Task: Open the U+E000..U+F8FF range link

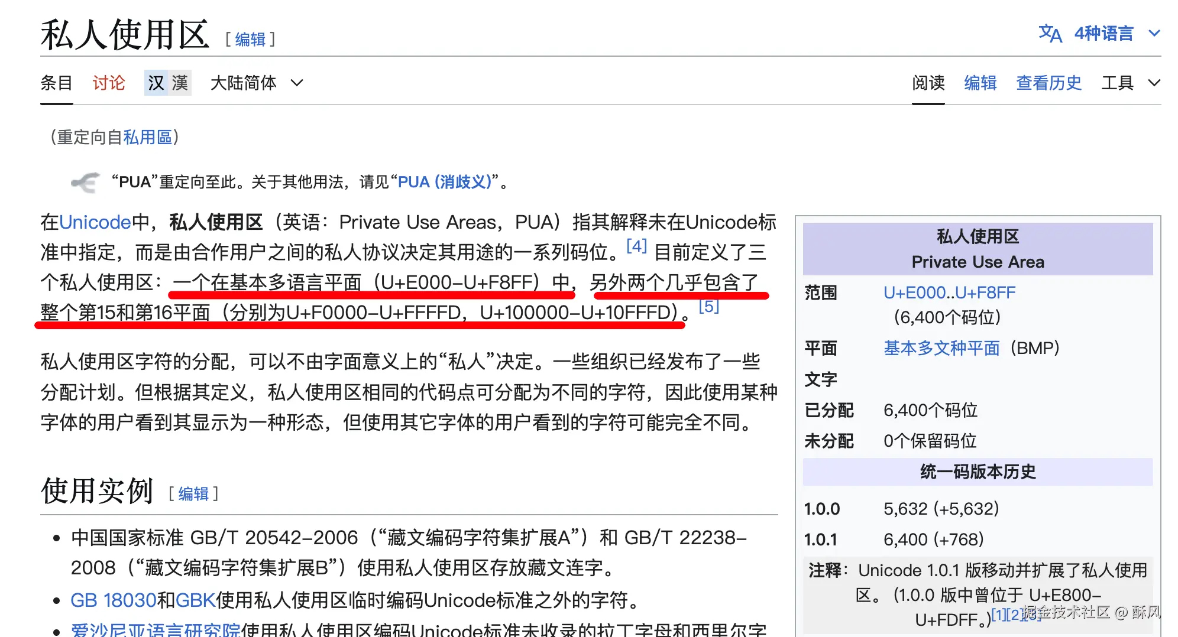Action: [x=949, y=292]
